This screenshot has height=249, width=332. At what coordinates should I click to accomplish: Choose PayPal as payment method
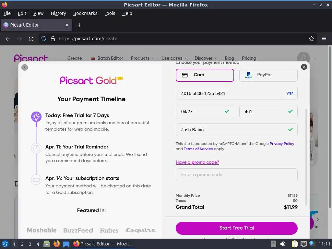click(268, 75)
